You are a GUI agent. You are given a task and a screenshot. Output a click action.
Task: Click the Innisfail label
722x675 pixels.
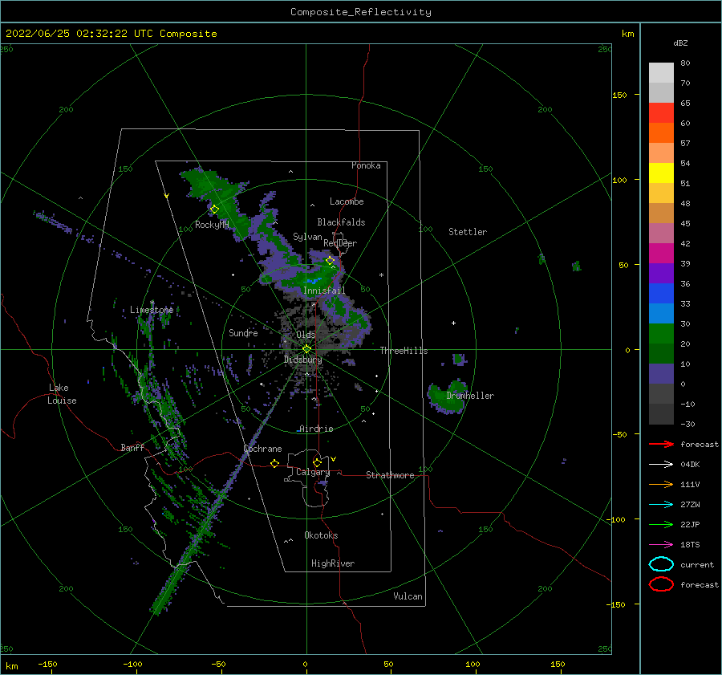point(324,291)
